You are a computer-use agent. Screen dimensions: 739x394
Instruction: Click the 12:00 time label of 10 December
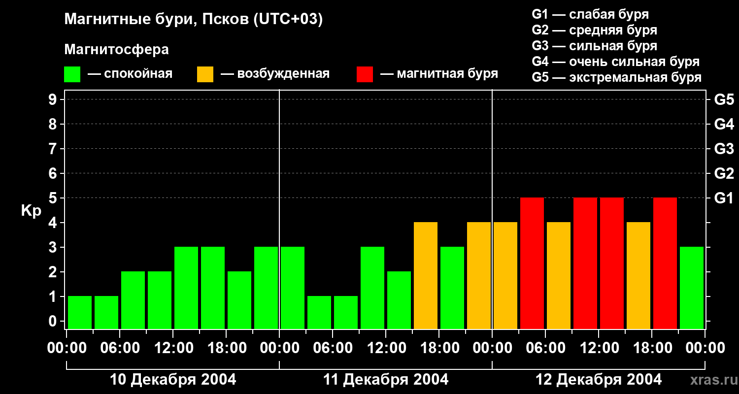click(x=173, y=348)
